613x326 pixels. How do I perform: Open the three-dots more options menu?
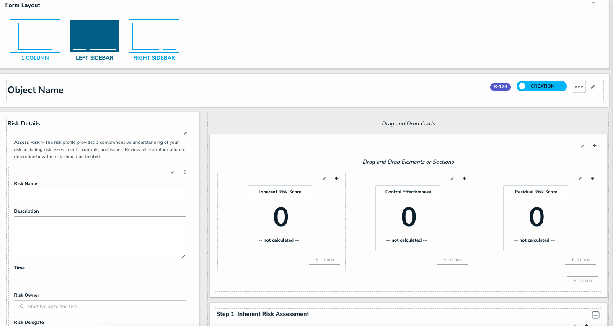[x=579, y=87]
